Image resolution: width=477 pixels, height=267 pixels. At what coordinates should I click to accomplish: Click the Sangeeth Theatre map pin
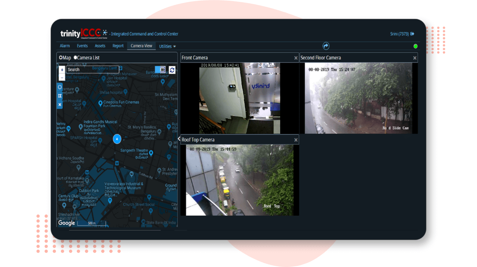click(x=151, y=153)
